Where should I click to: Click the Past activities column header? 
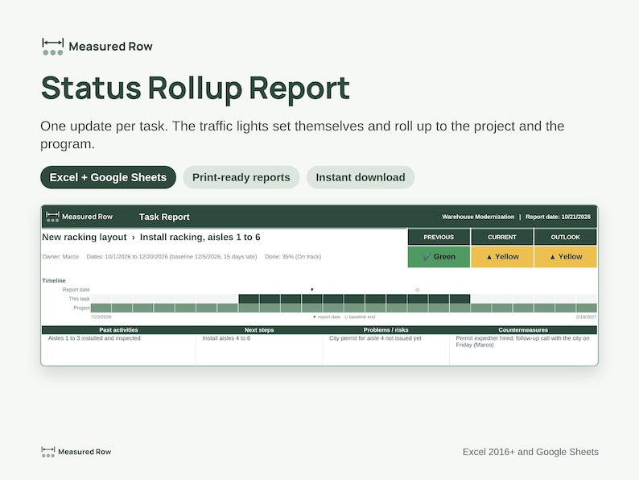[118, 330]
